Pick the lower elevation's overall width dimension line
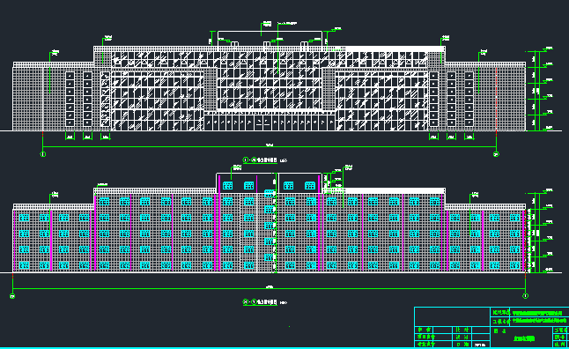The height and width of the screenshot is (349, 569). pyautogui.click(x=269, y=289)
